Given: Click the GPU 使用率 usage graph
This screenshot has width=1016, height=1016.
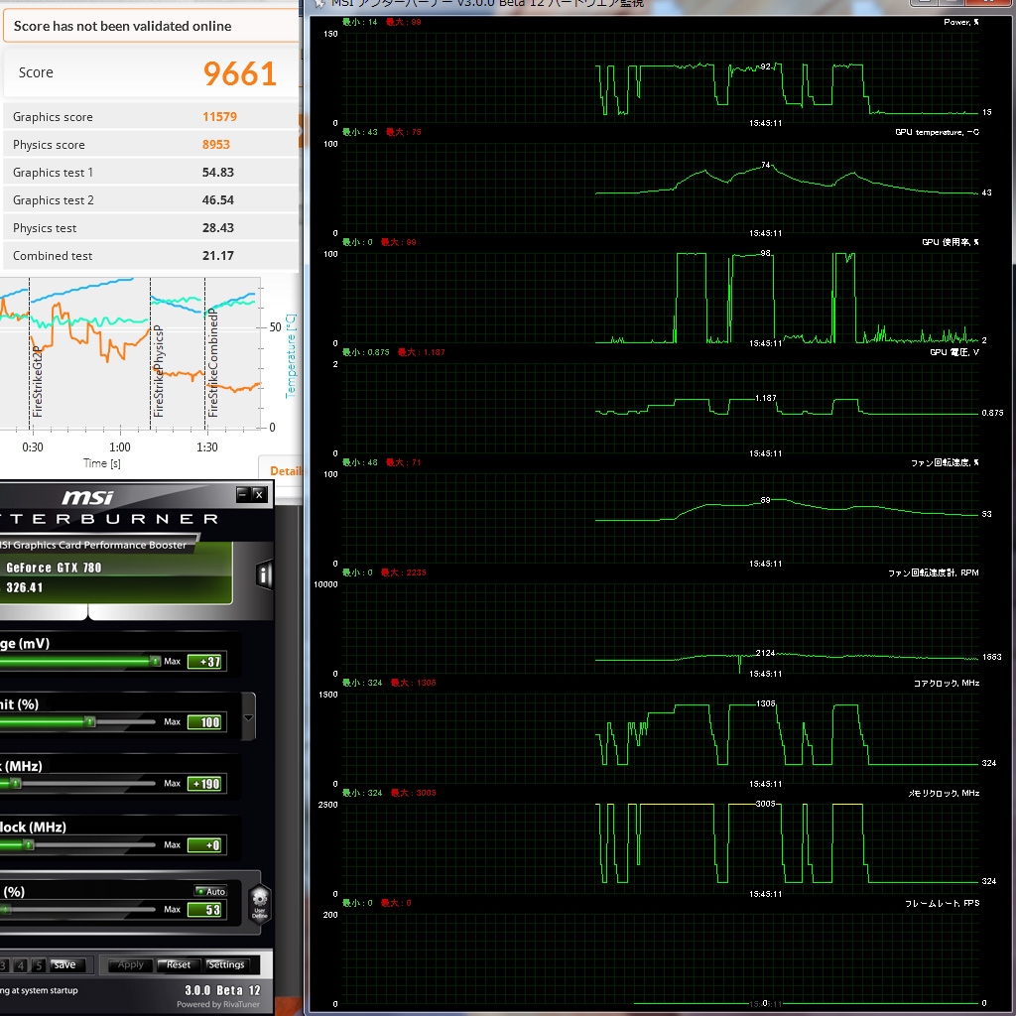Looking at the screenshot, I should pos(660,298).
